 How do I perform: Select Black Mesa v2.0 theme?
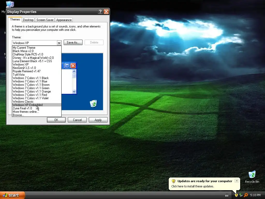point(37,51)
